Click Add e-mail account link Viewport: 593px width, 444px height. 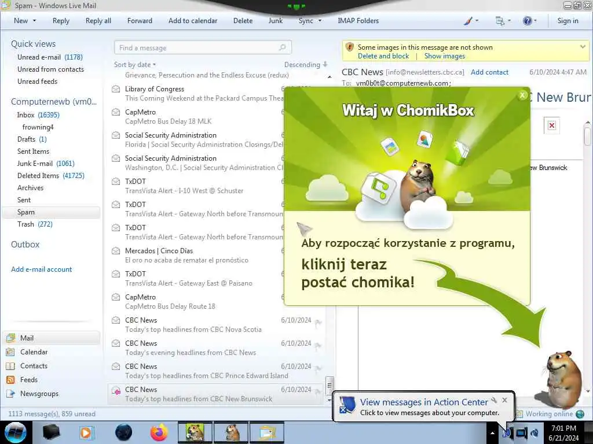click(41, 269)
